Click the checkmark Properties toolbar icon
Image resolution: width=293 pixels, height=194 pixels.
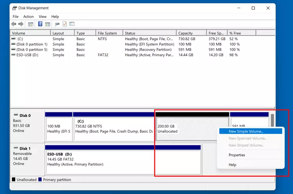pos(64,24)
